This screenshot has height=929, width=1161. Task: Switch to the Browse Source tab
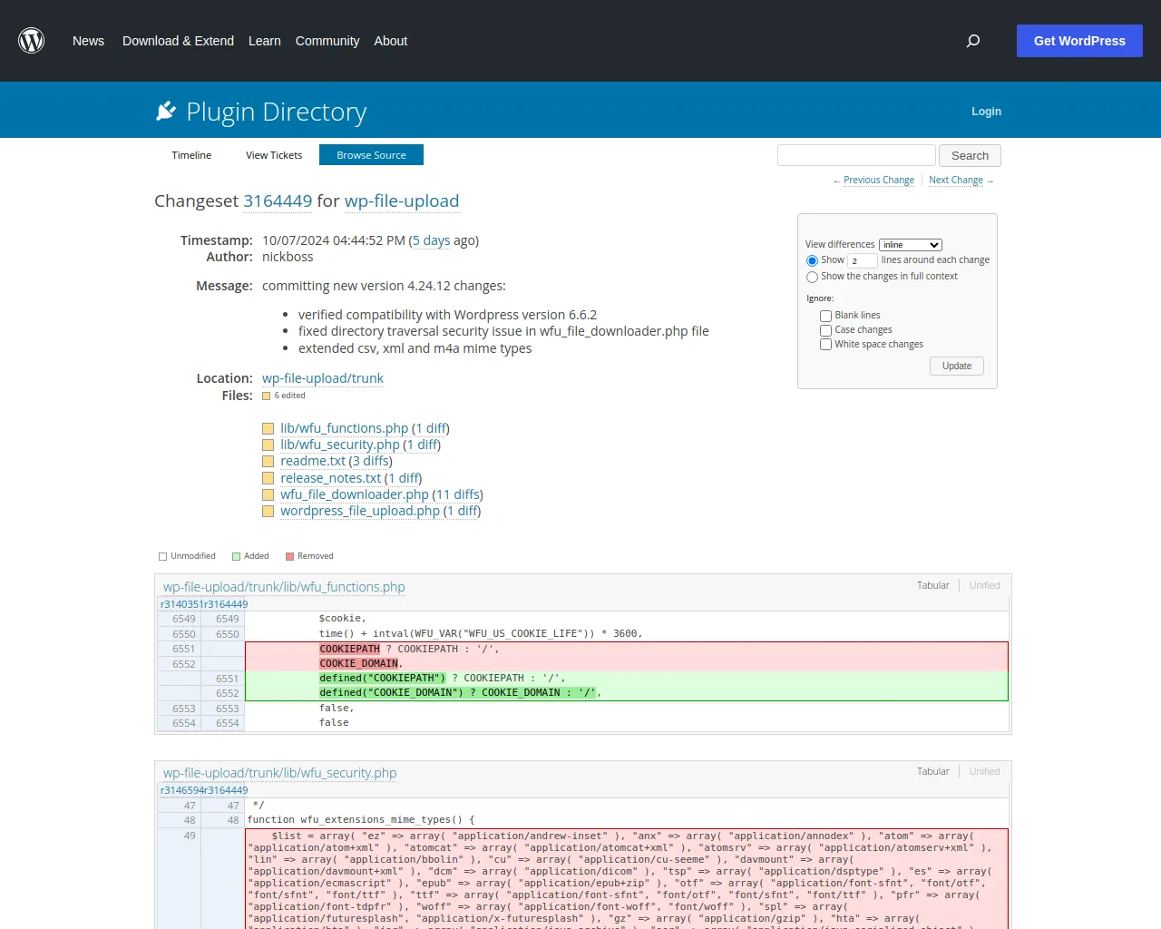pos(371,155)
